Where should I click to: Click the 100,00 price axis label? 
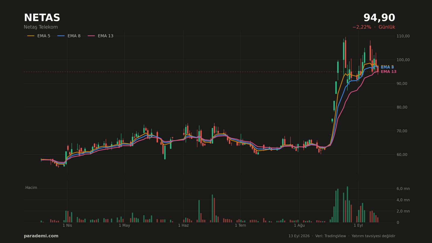(x=403, y=60)
